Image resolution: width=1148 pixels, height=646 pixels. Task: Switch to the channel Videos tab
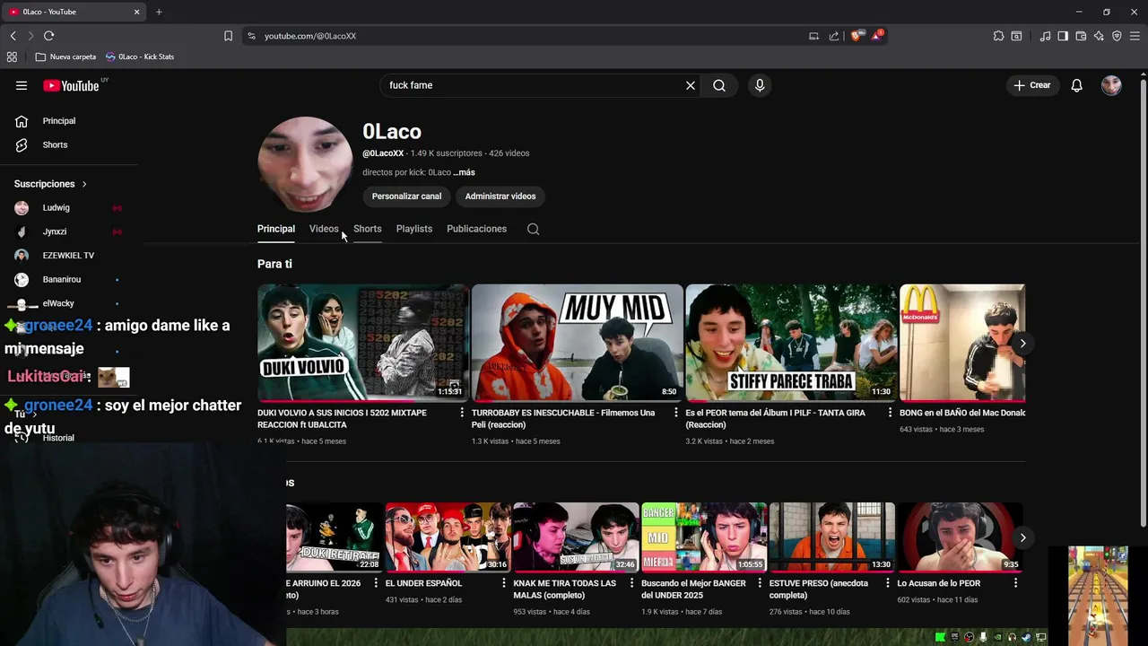(x=324, y=229)
